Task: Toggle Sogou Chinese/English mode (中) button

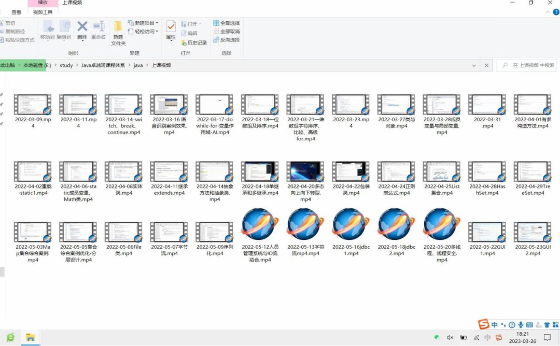Action: [495, 325]
